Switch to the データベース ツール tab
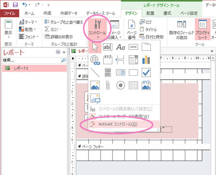Image resolution: width=216 pixels, height=175 pixels. click(101, 13)
